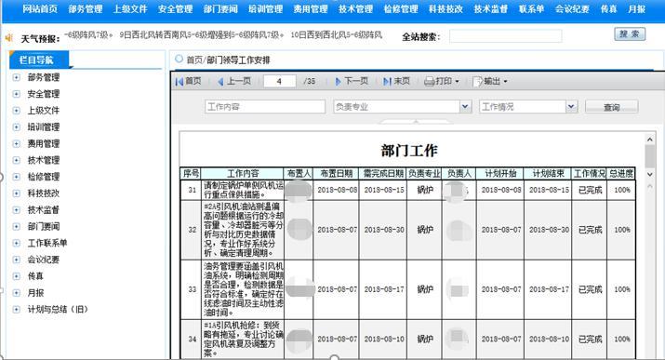Click the export (输出) icon

point(477,82)
